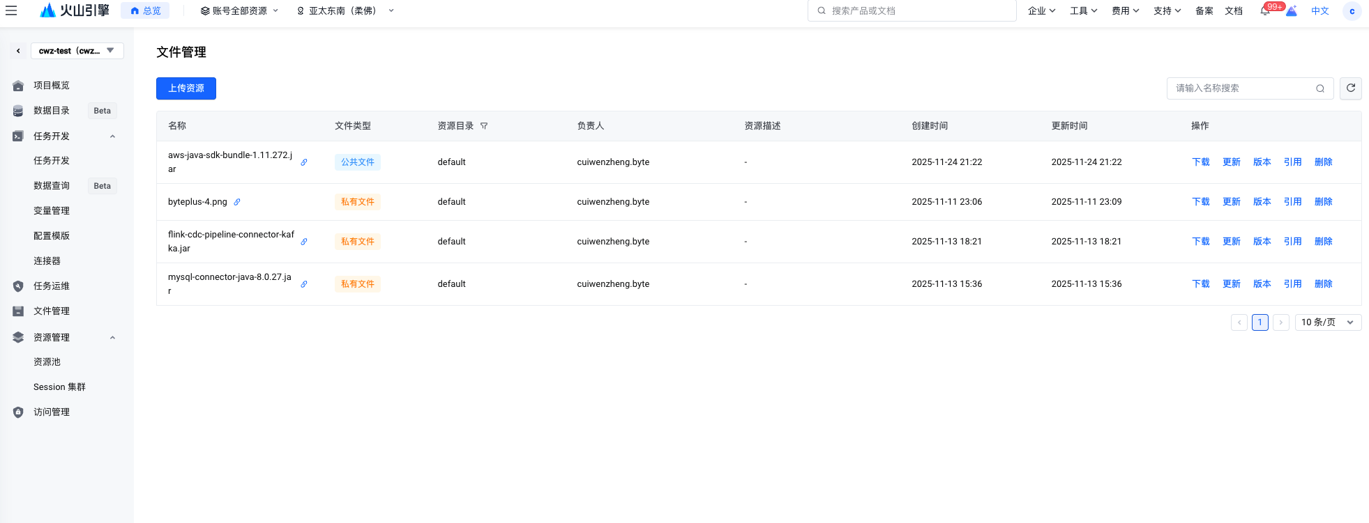
Task: Click 下载 for byteplus-4.png row
Action: [1200, 202]
